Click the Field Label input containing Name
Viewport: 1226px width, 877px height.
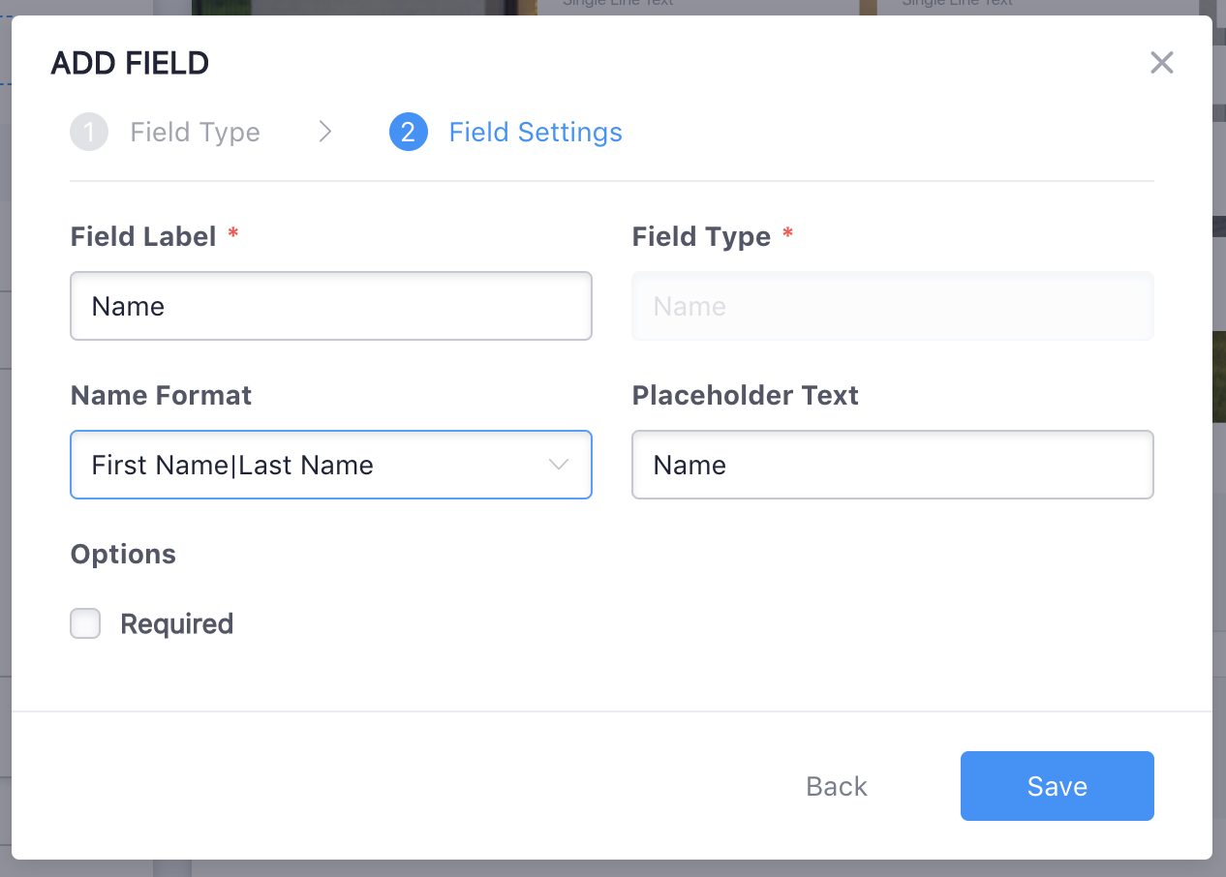331,306
